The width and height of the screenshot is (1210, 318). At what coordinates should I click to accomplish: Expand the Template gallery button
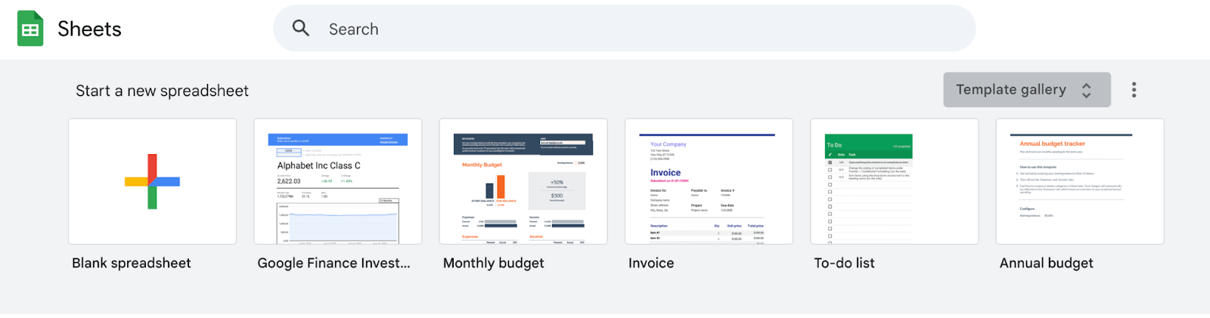pyautogui.click(x=1026, y=90)
